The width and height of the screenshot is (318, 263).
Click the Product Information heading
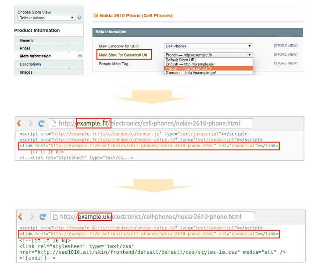coord(37,30)
